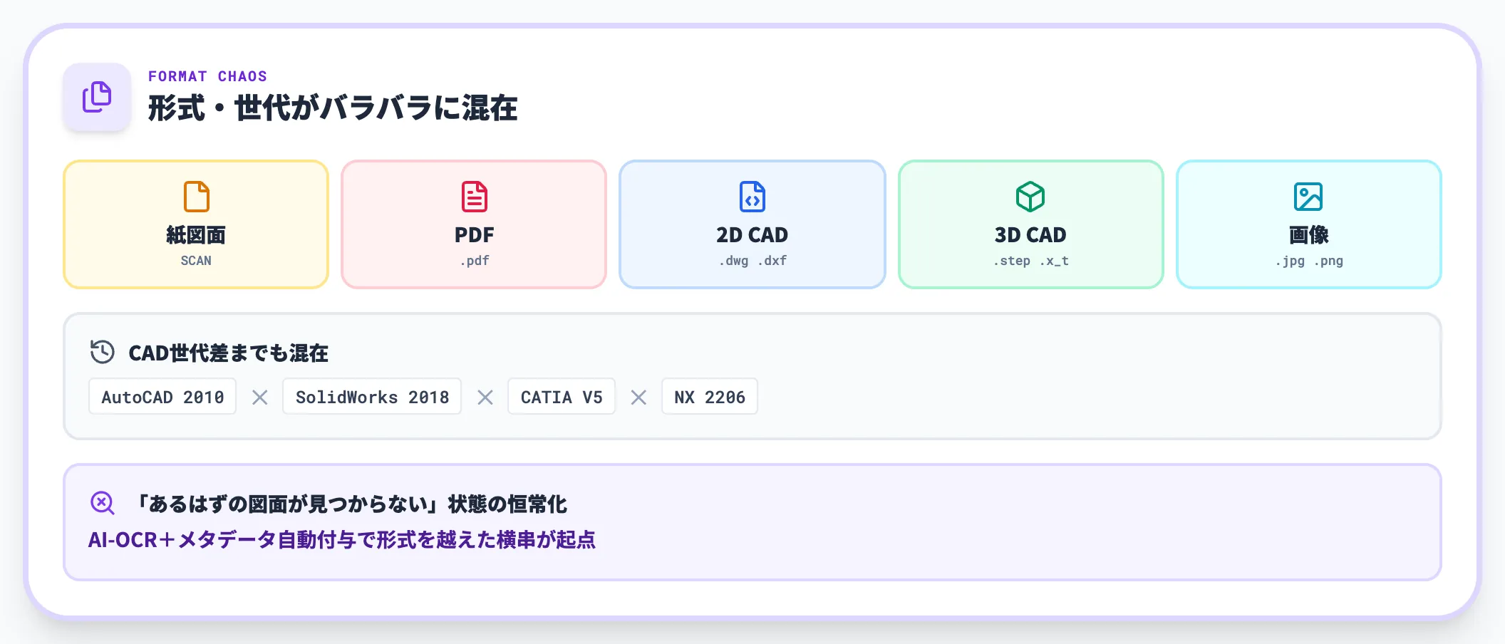1505x644 pixels.
Task: Select the 2D CAD format card
Action: tap(752, 224)
